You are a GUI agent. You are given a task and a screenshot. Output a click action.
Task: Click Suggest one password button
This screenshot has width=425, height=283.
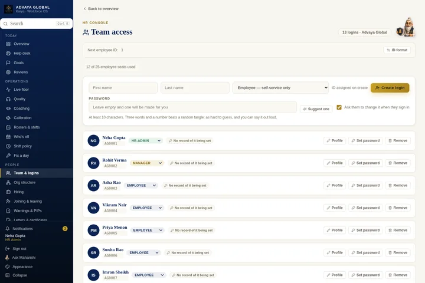[x=316, y=109]
